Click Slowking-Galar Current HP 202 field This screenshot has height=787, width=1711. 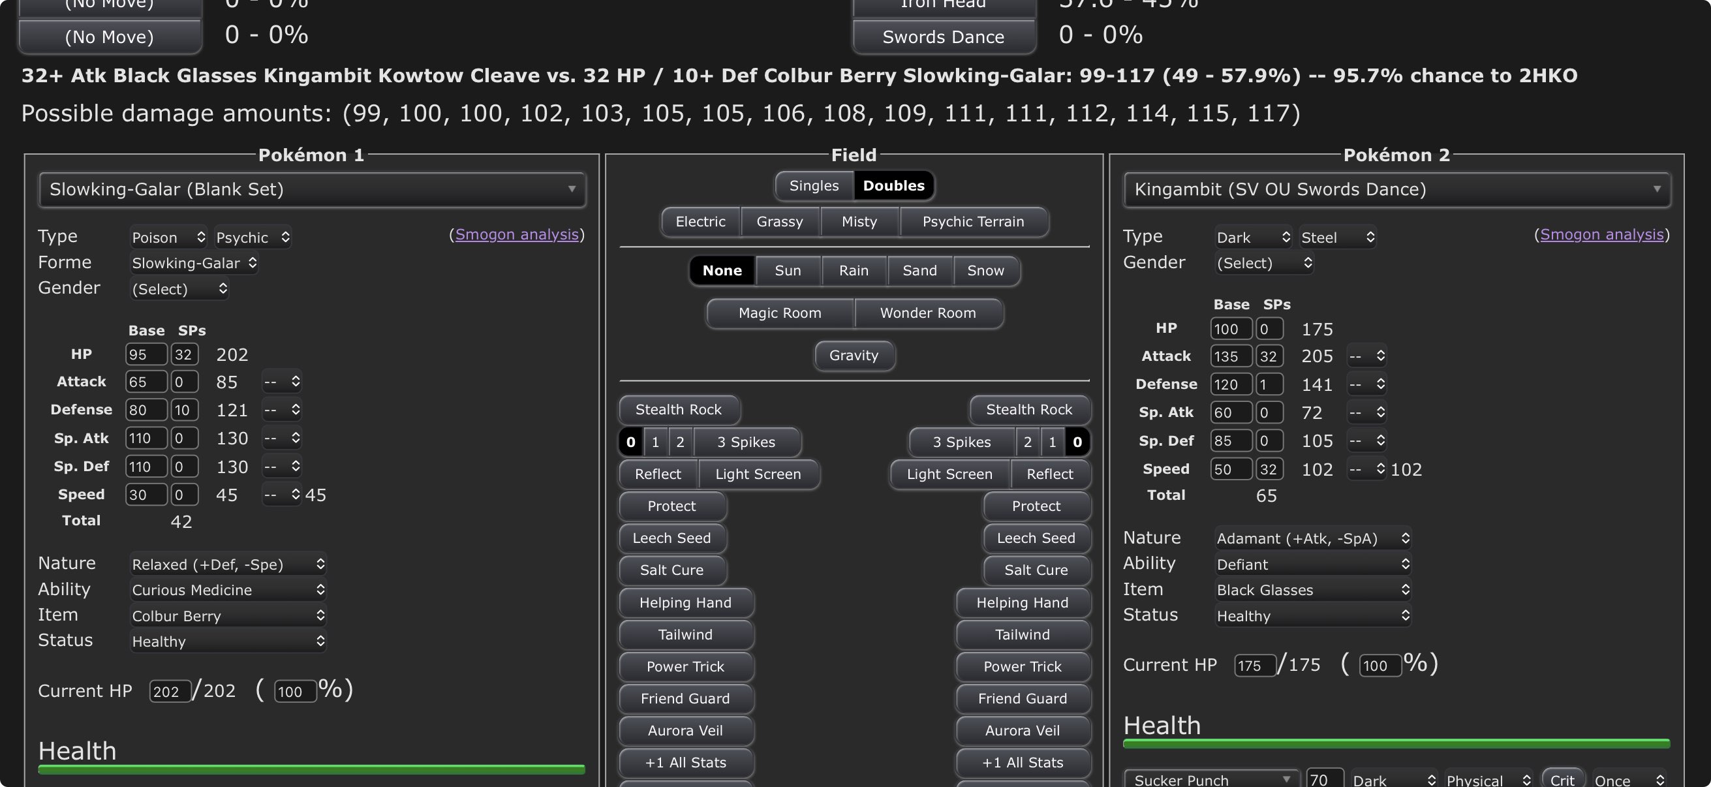(170, 691)
